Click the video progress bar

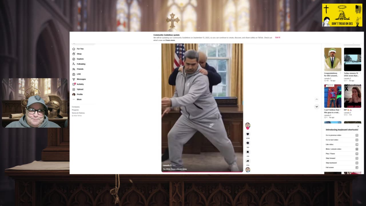(x=202, y=172)
